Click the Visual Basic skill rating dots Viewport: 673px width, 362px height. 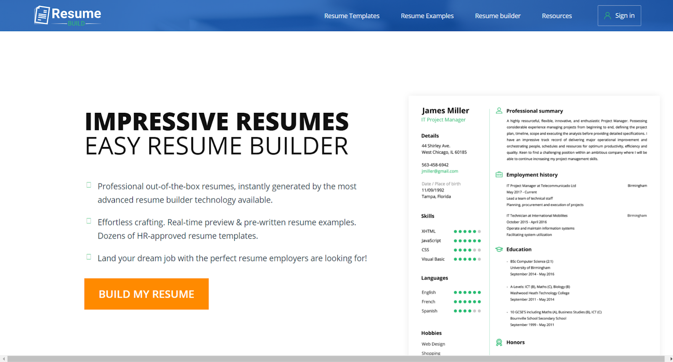tap(467, 259)
